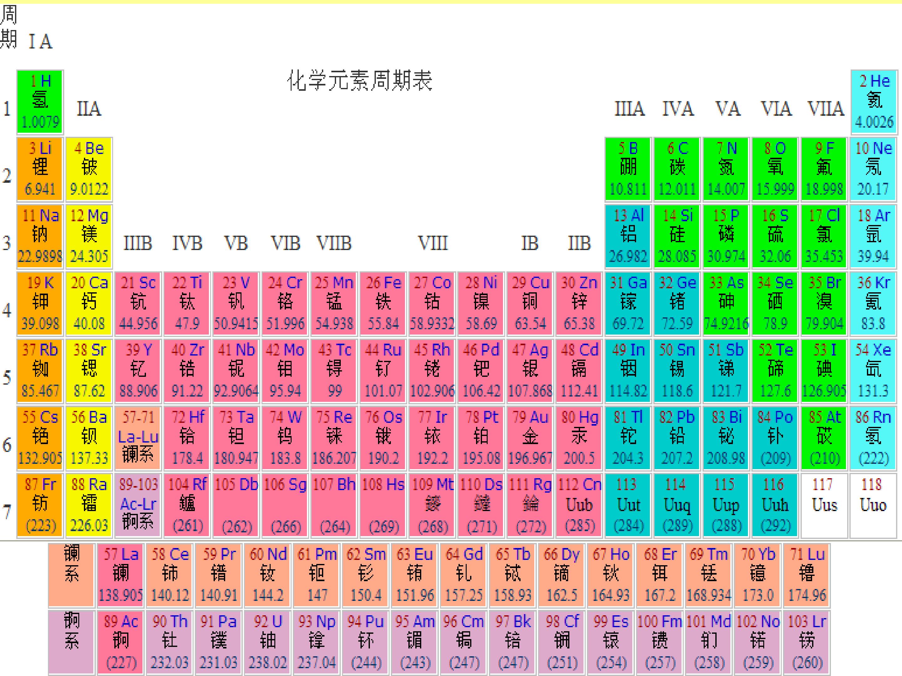902x676 pixels.
Task: Click the 20 Ca calcium element
Action: [89, 304]
